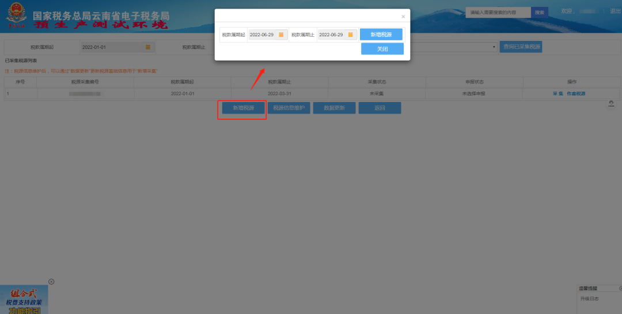Collapse the 温馨提醒 panel
This screenshot has height=314, width=622.
(x=620, y=289)
